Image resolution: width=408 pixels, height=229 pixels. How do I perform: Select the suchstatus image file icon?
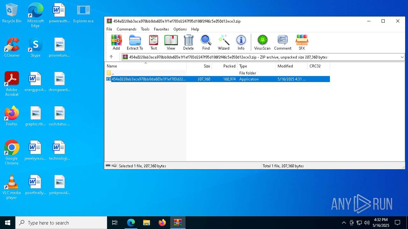click(x=59, y=116)
